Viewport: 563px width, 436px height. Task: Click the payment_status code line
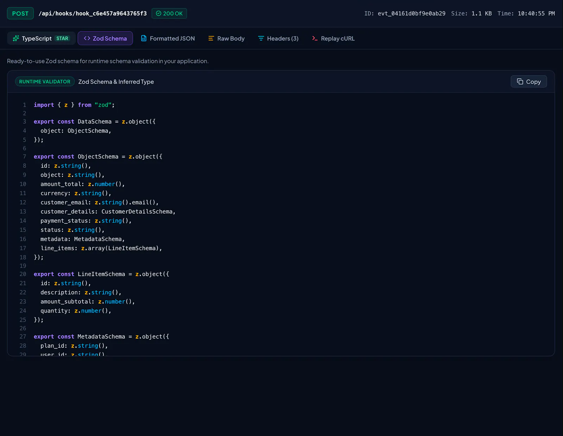coord(86,221)
